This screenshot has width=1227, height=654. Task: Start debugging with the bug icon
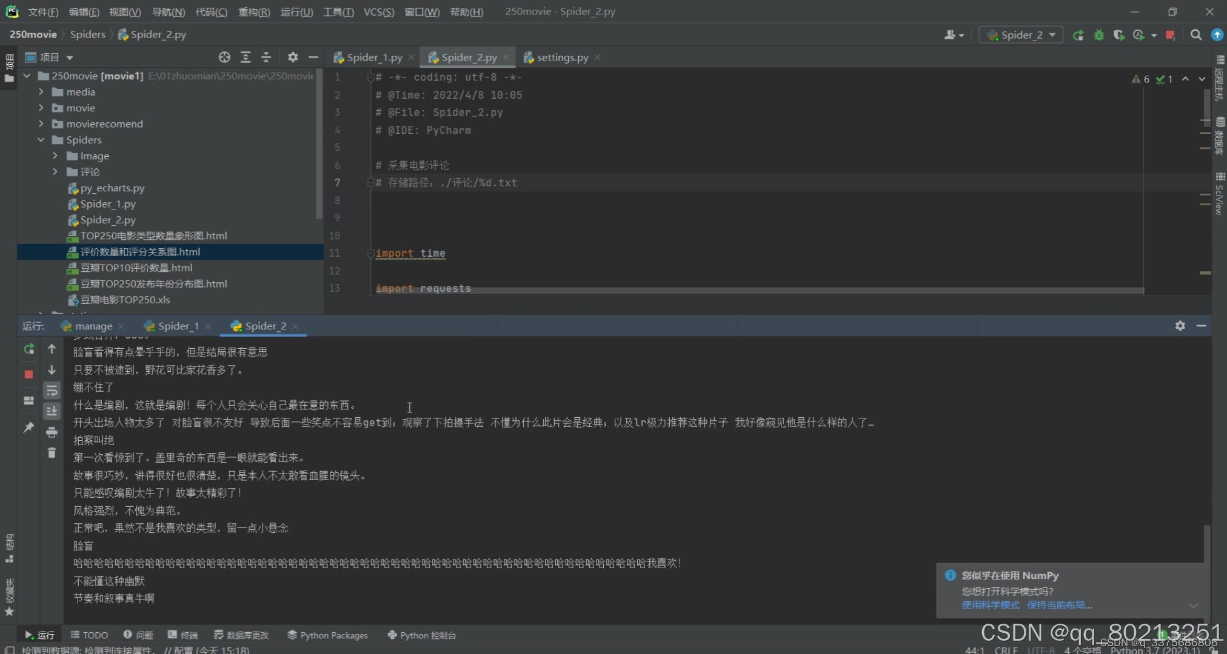[1100, 35]
